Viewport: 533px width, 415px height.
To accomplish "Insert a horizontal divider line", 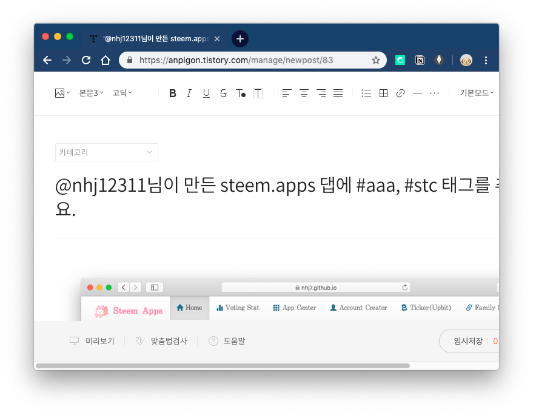I will (x=417, y=93).
